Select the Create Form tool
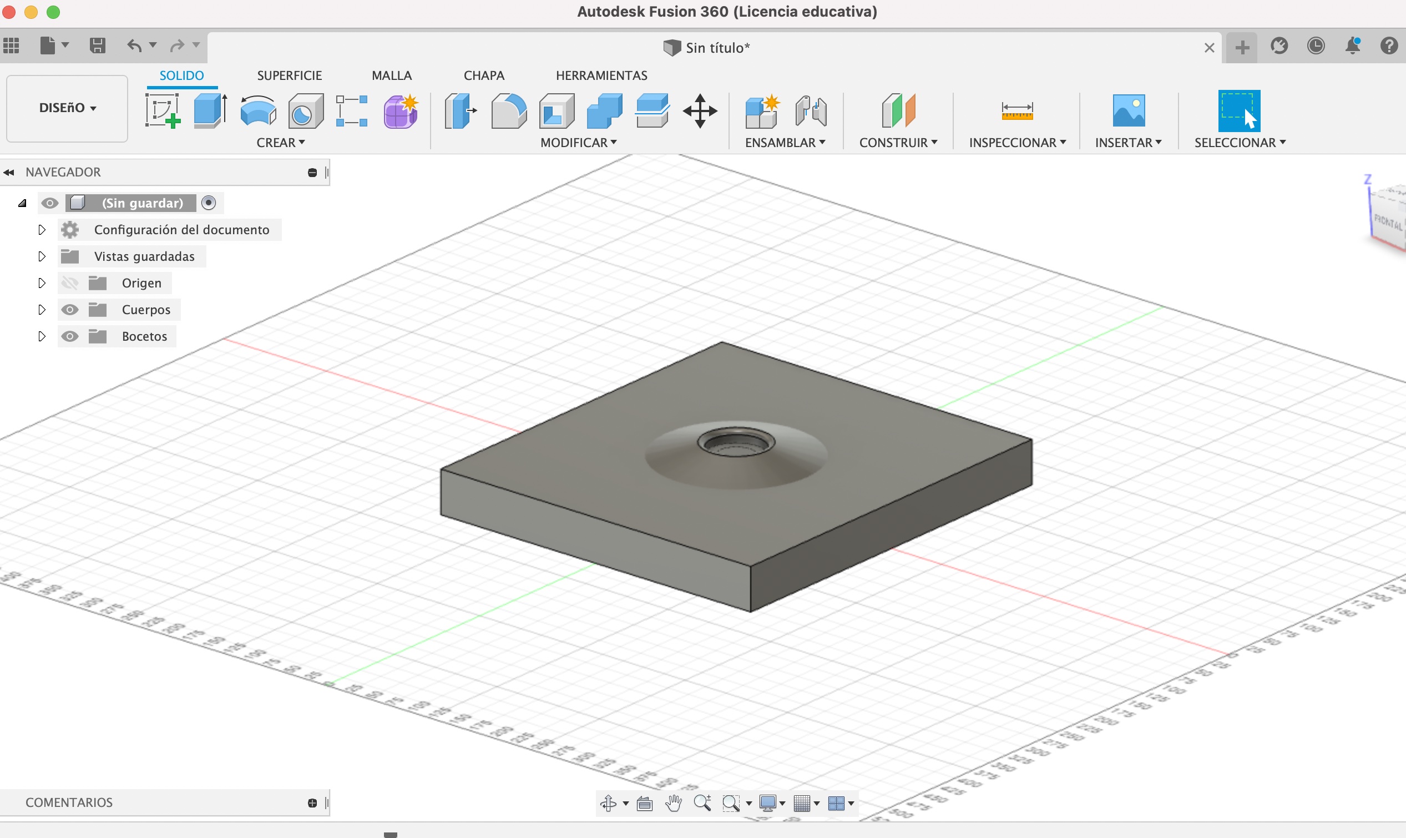This screenshot has height=838, width=1406. pyautogui.click(x=401, y=110)
